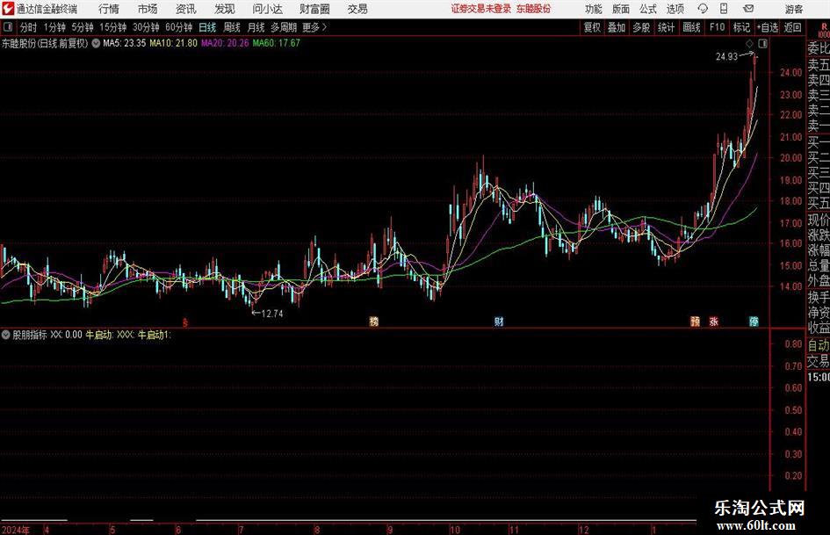The height and width of the screenshot is (535, 830).
Task: Expand the 股朋指标 indicator dropdown
Action: click(x=6, y=335)
